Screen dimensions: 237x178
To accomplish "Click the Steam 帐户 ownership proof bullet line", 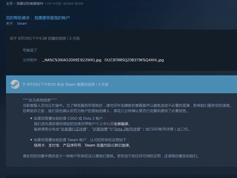I will click(x=81, y=140).
